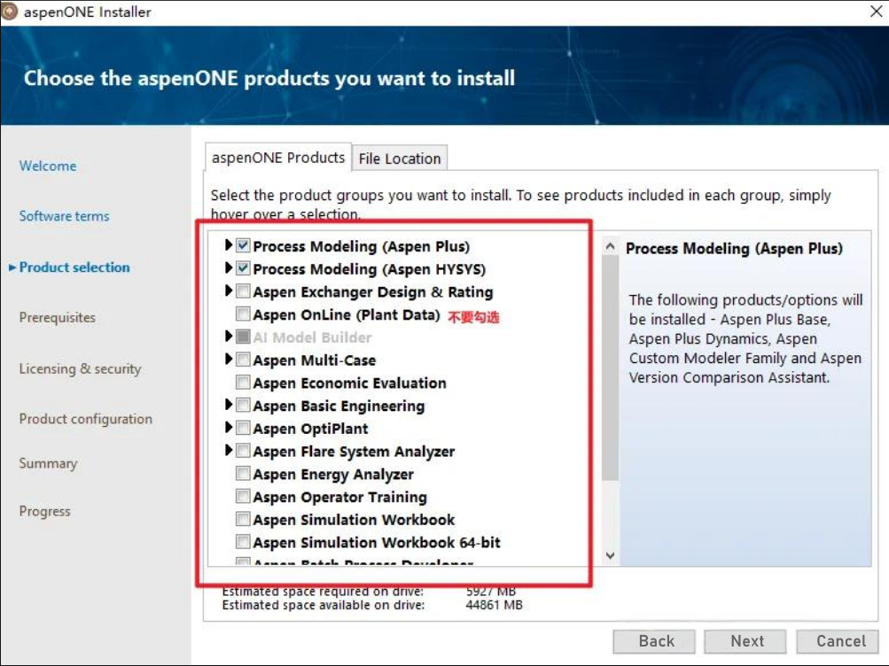Image resolution: width=889 pixels, height=666 pixels.
Task: Select the Aspen Operator Training label
Action: click(340, 497)
